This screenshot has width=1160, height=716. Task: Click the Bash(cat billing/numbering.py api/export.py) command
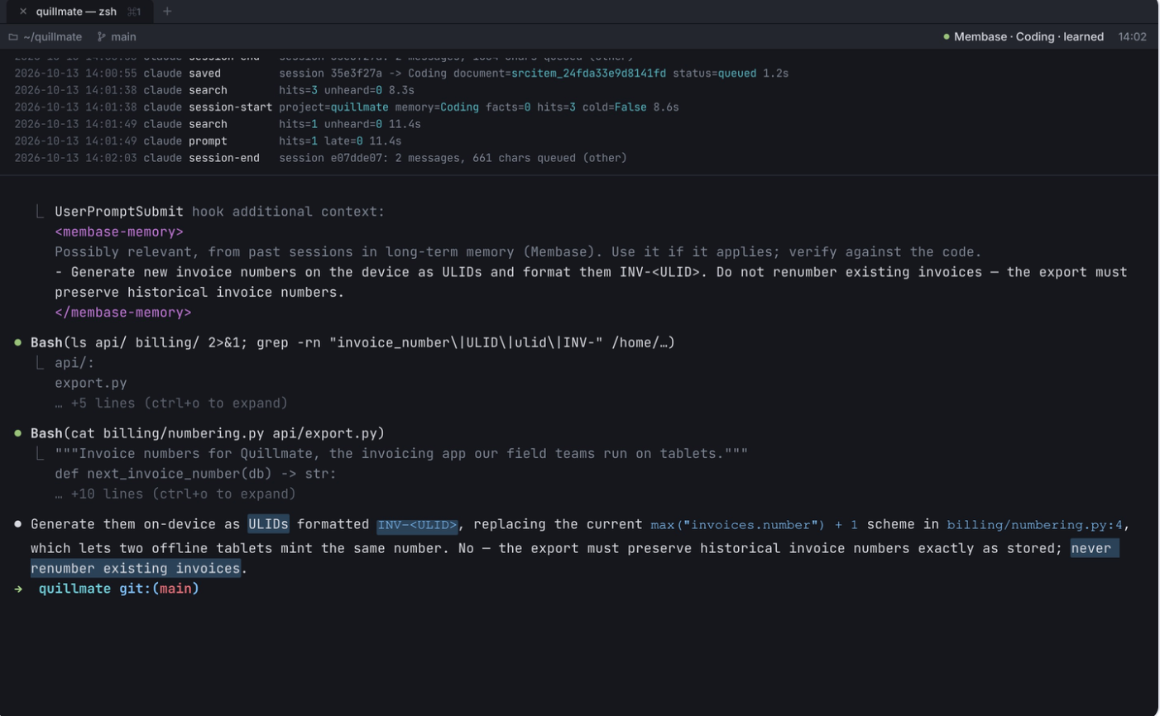pos(208,433)
